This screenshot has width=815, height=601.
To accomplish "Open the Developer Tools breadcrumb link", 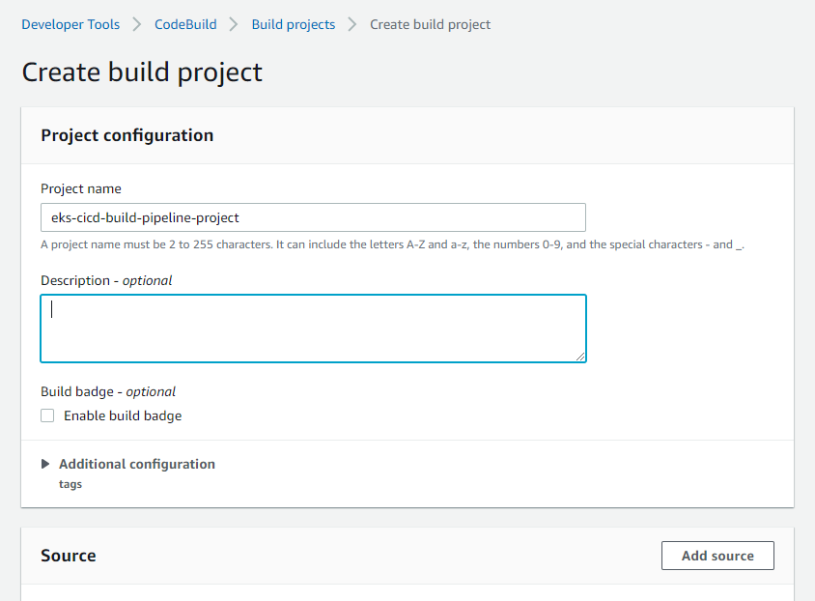I will [70, 24].
